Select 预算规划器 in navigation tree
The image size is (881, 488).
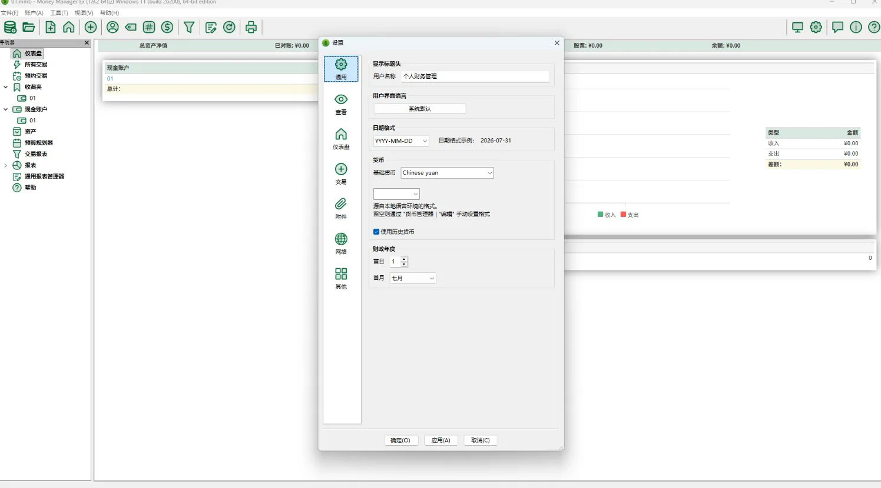coord(39,143)
